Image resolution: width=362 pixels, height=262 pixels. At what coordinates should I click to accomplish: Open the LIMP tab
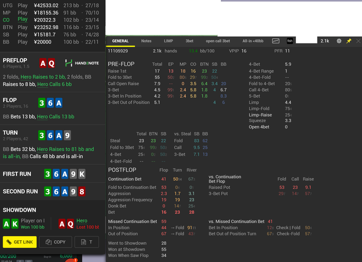coord(168,41)
